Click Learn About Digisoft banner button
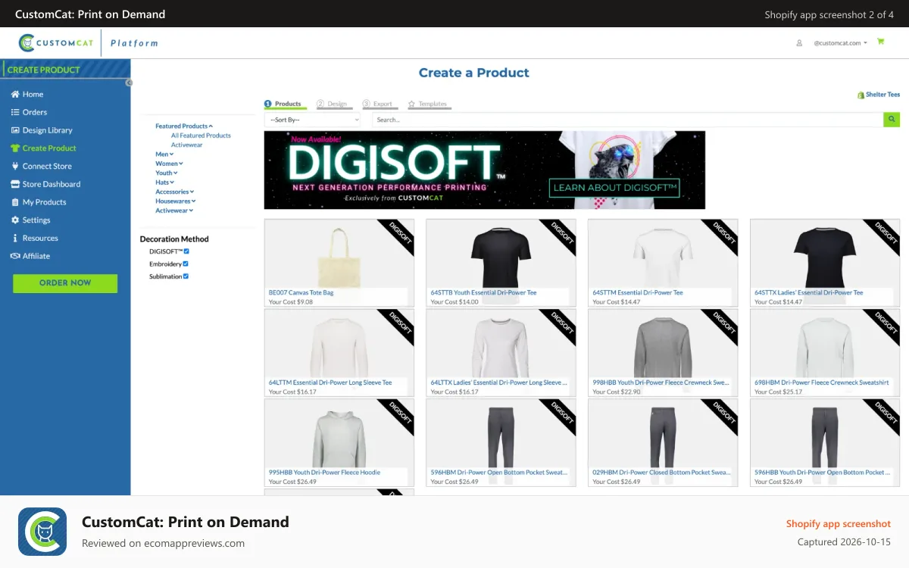Screen dimensions: 909x568 616,188
